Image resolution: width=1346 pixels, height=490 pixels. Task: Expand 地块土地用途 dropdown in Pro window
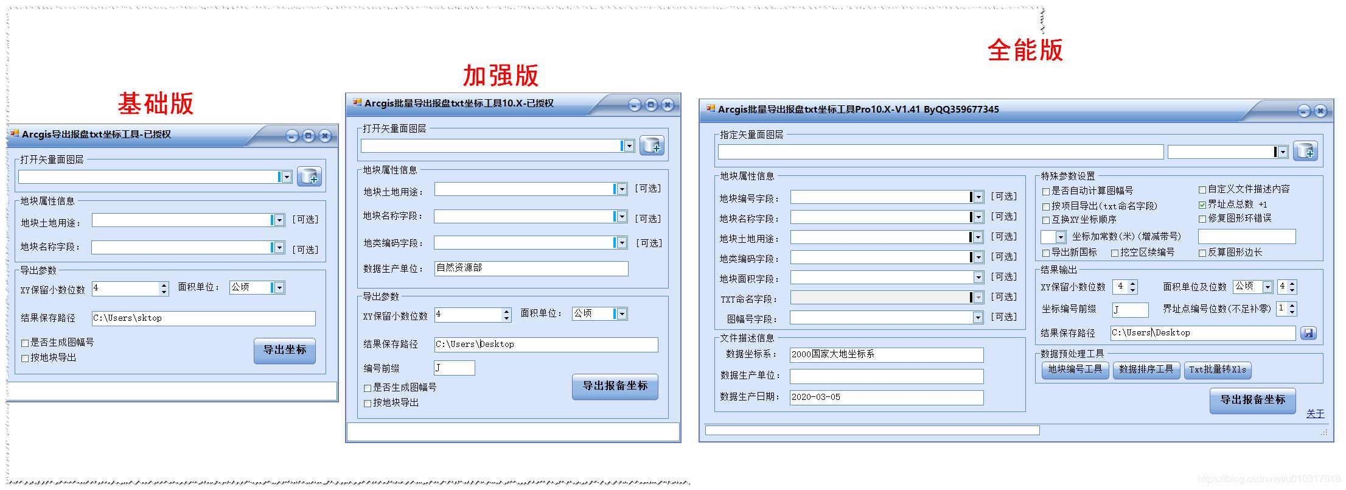[978, 237]
